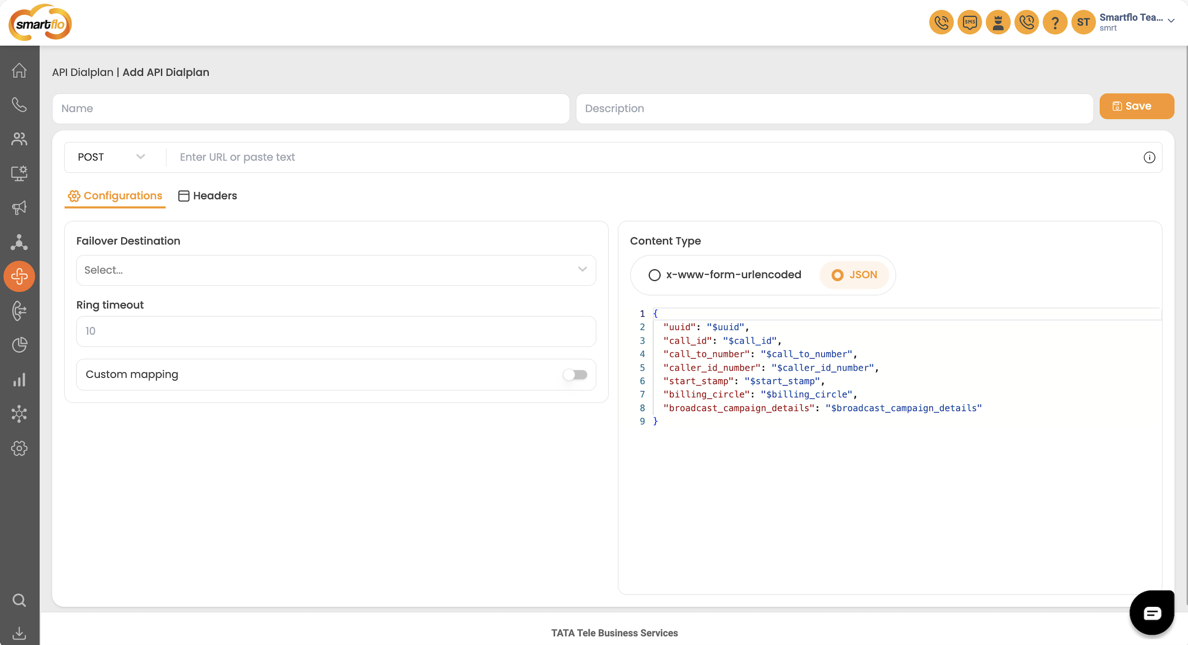Select the highlighted API integration sidebar icon

19,276
